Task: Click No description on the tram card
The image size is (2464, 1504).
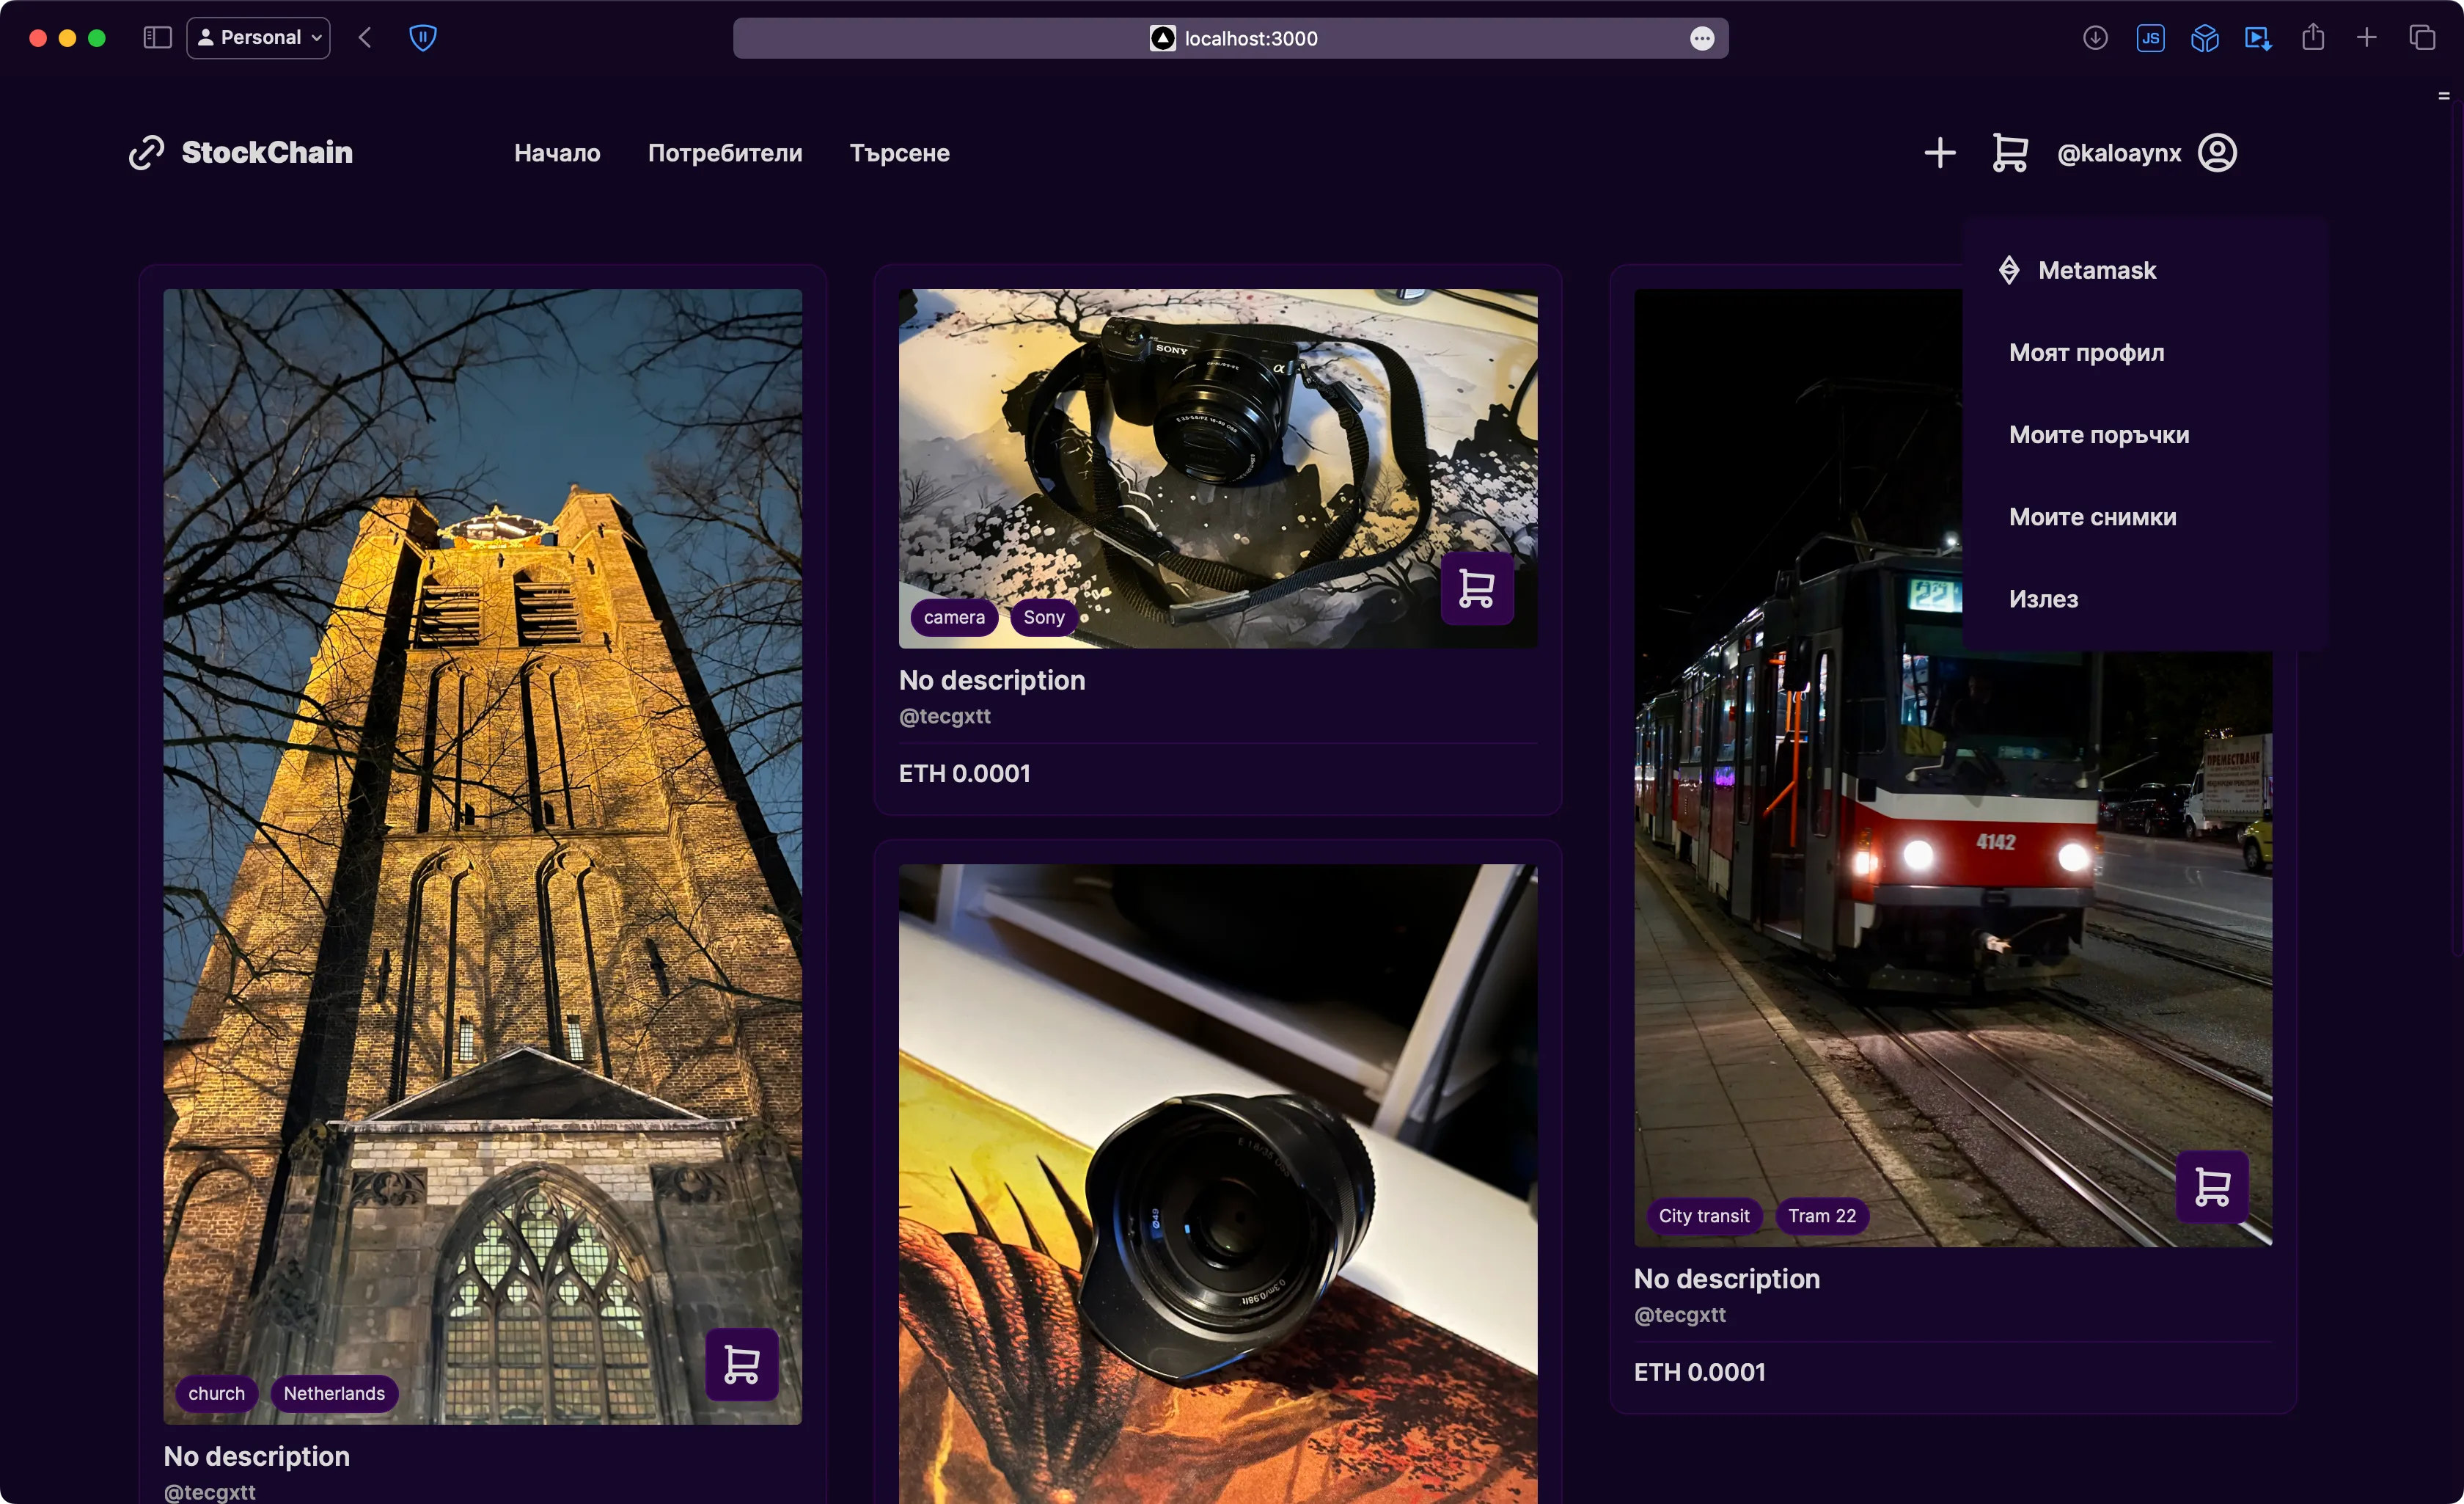Action: point(1727,1279)
